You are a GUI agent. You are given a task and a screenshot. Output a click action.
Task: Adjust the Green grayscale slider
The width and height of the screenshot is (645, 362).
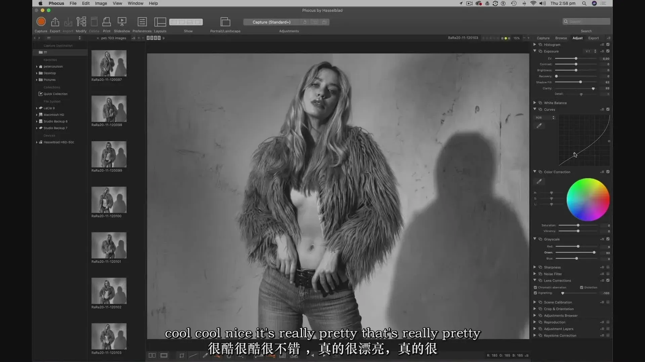(594, 252)
